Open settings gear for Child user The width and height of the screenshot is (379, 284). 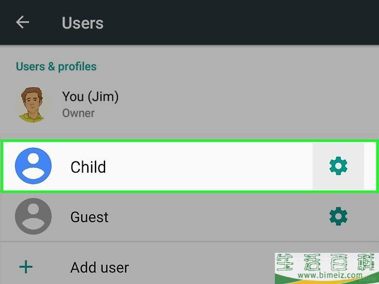click(338, 166)
